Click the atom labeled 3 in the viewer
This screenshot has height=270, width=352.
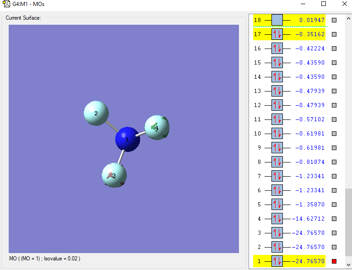point(114,175)
